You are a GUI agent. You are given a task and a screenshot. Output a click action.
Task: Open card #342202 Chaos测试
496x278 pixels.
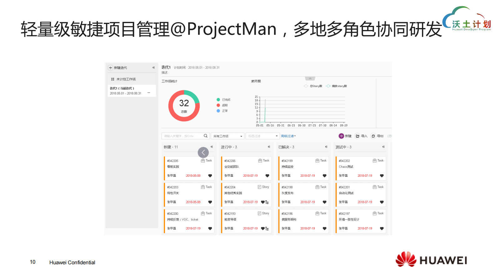(x=360, y=168)
